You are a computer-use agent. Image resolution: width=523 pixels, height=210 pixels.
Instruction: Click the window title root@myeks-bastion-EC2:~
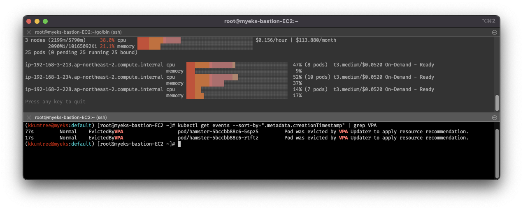(x=261, y=21)
